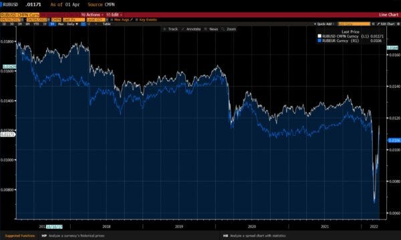
Task: Select the bar chart style icon next to line
Action: tap(89, 24)
